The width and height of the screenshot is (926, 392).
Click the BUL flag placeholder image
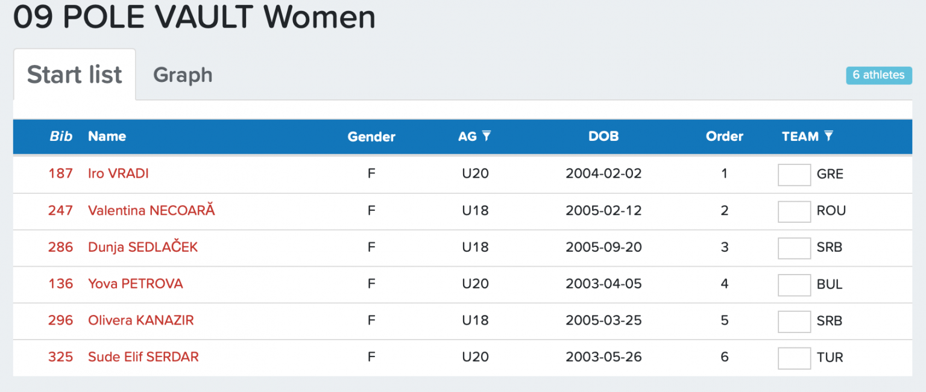coord(794,285)
